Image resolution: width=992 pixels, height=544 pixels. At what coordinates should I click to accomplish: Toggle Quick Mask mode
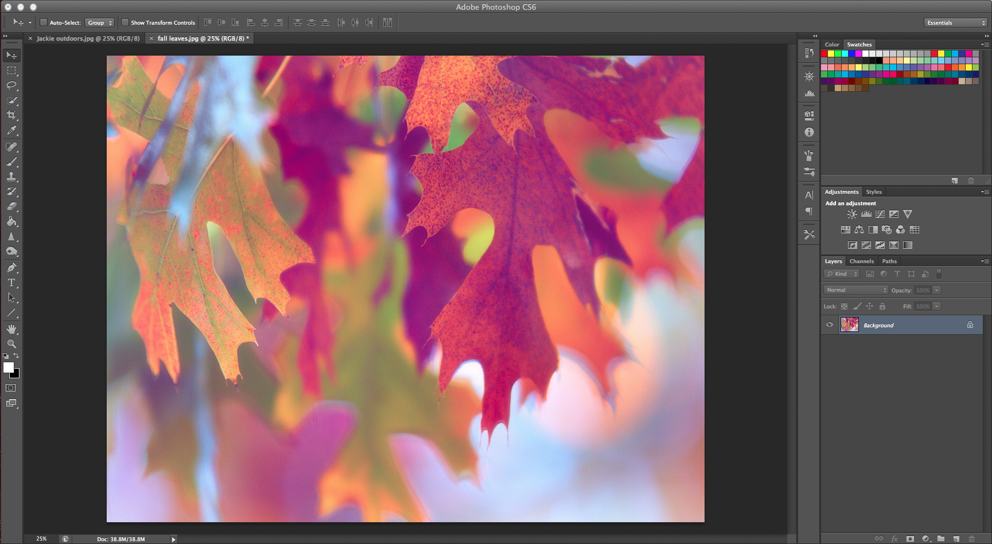coord(11,388)
